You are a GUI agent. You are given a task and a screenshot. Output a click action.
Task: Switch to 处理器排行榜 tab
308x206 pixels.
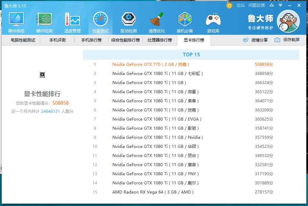pos(160,40)
